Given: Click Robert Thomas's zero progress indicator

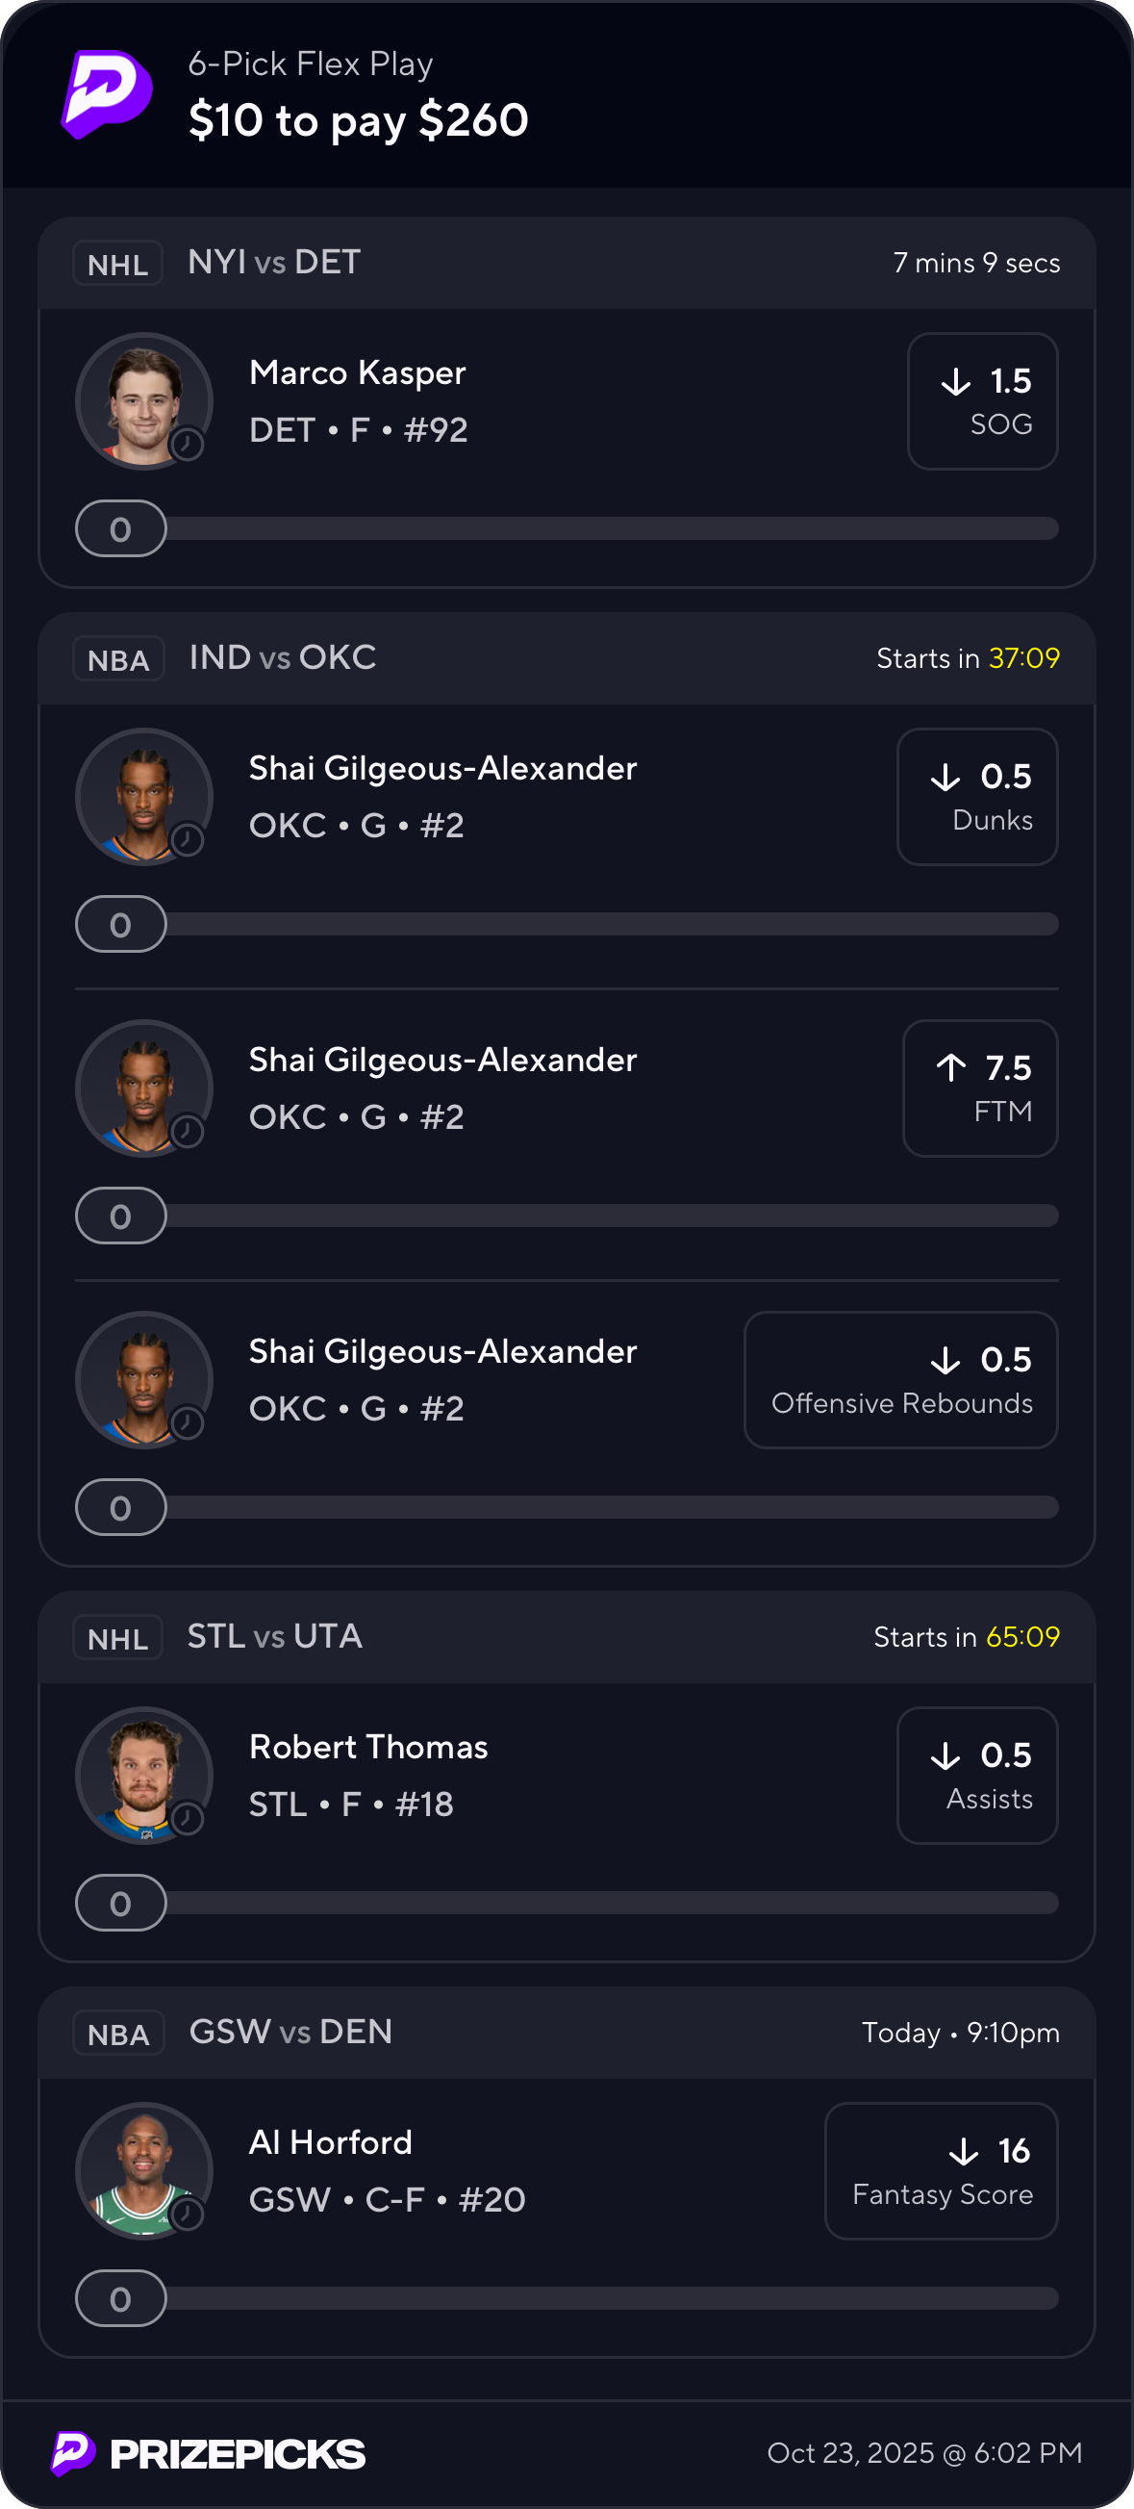Looking at the screenshot, I should (x=120, y=1903).
